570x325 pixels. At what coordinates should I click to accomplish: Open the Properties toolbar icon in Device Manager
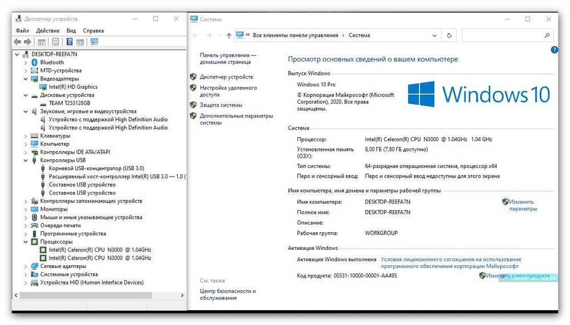coord(55,42)
